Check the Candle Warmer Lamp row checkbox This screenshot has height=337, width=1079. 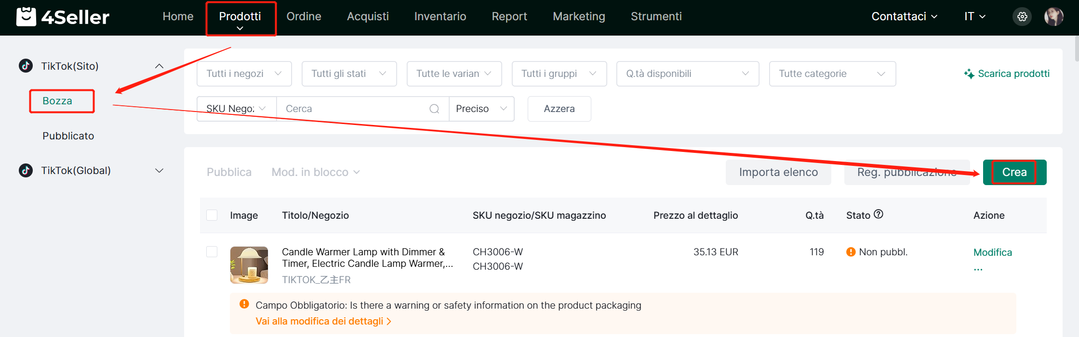click(212, 252)
